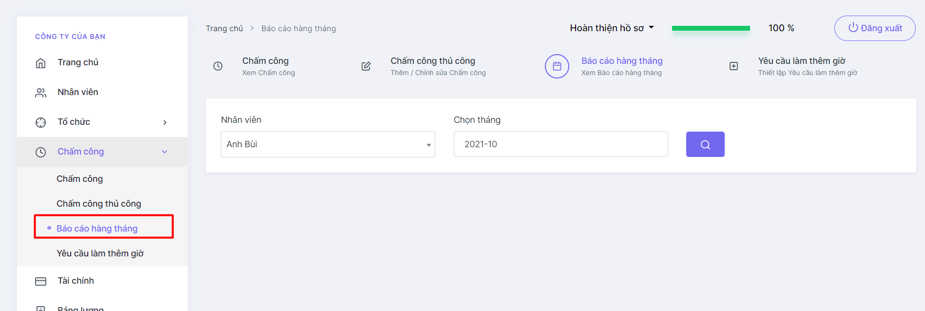Viewport: 925px width, 311px height.
Task: Collapse the Chấm công sidebar chevron
Action: (x=165, y=152)
